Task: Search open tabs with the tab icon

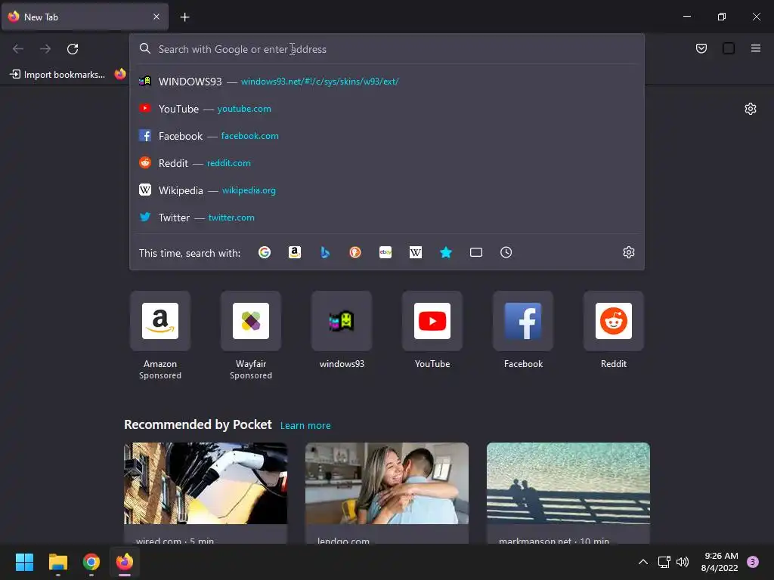Action: 476,252
